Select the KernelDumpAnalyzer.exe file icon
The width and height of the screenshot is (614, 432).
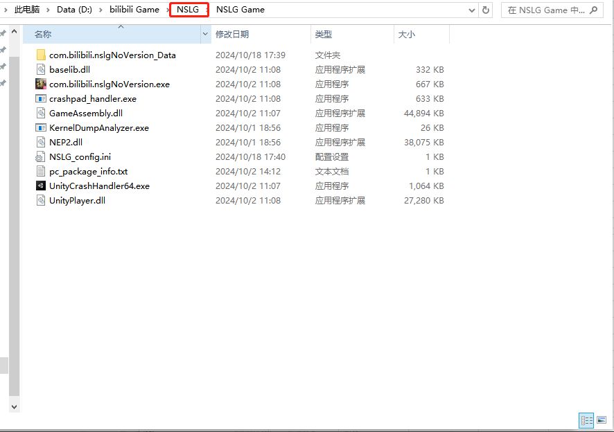point(41,127)
